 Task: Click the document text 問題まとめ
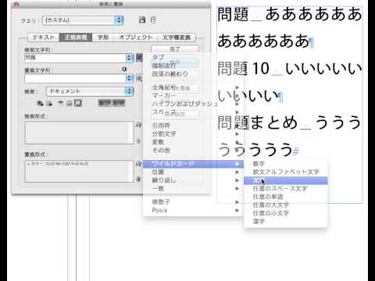point(257,123)
